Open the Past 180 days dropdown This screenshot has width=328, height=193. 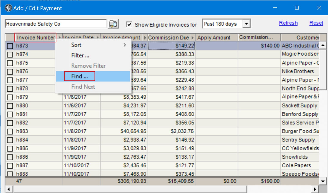(x=246, y=24)
